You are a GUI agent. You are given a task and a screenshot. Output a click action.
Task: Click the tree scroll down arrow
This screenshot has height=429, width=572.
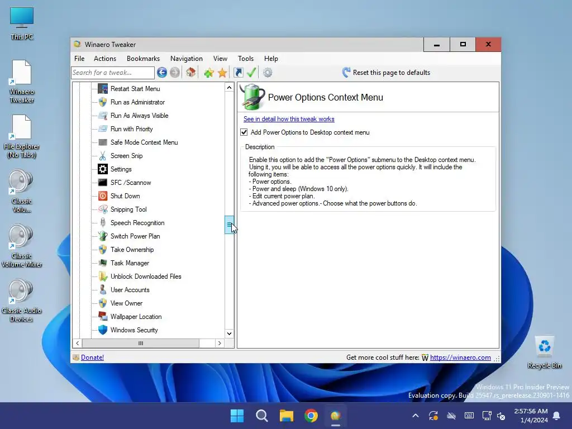pos(229,333)
